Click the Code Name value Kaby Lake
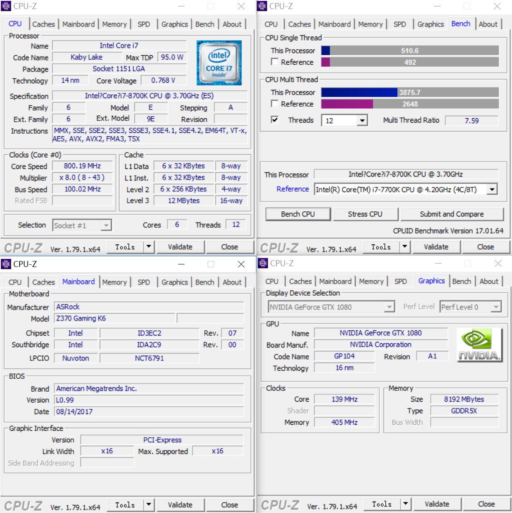The width and height of the screenshot is (512, 513). pyautogui.click(x=86, y=57)
